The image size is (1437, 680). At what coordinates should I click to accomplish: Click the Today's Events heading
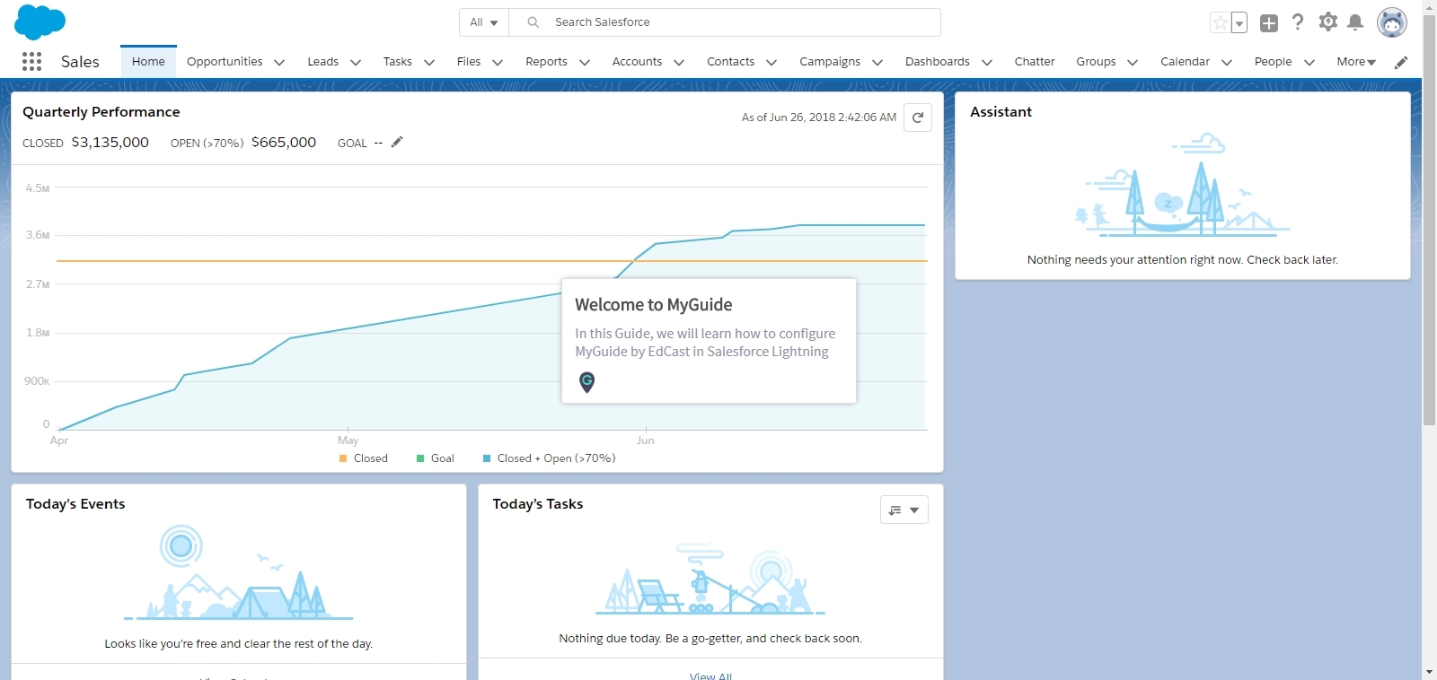click(75, 504)
